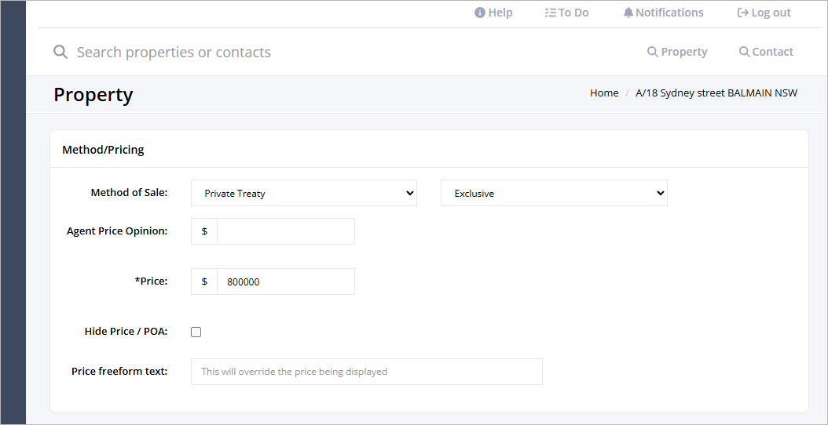Screen dimensions: 828x425
Task: Click the Property search magnifier icon
Action: (x=653, y=52)
